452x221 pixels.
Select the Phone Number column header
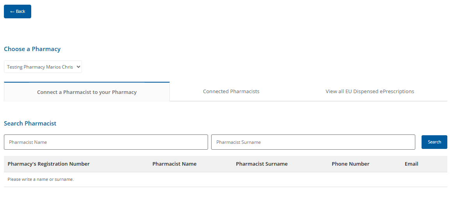pyautogui.click(x=351, y=164)
